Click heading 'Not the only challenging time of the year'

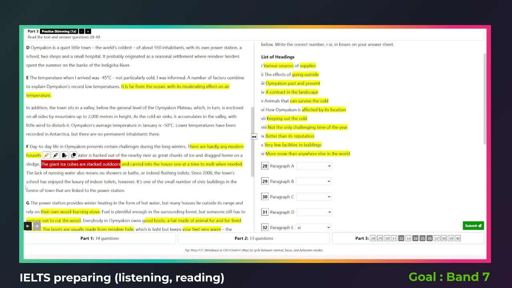click(x=304, y=127)
